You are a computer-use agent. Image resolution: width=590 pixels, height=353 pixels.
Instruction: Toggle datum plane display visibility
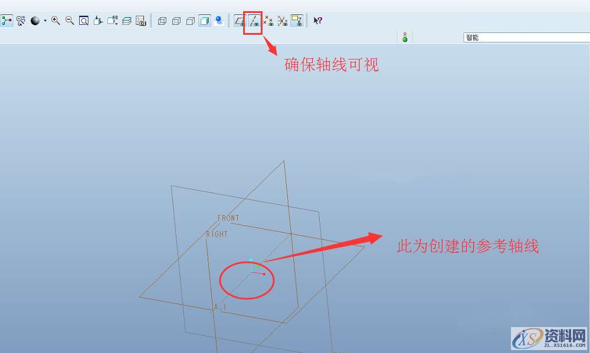(240, 21)
